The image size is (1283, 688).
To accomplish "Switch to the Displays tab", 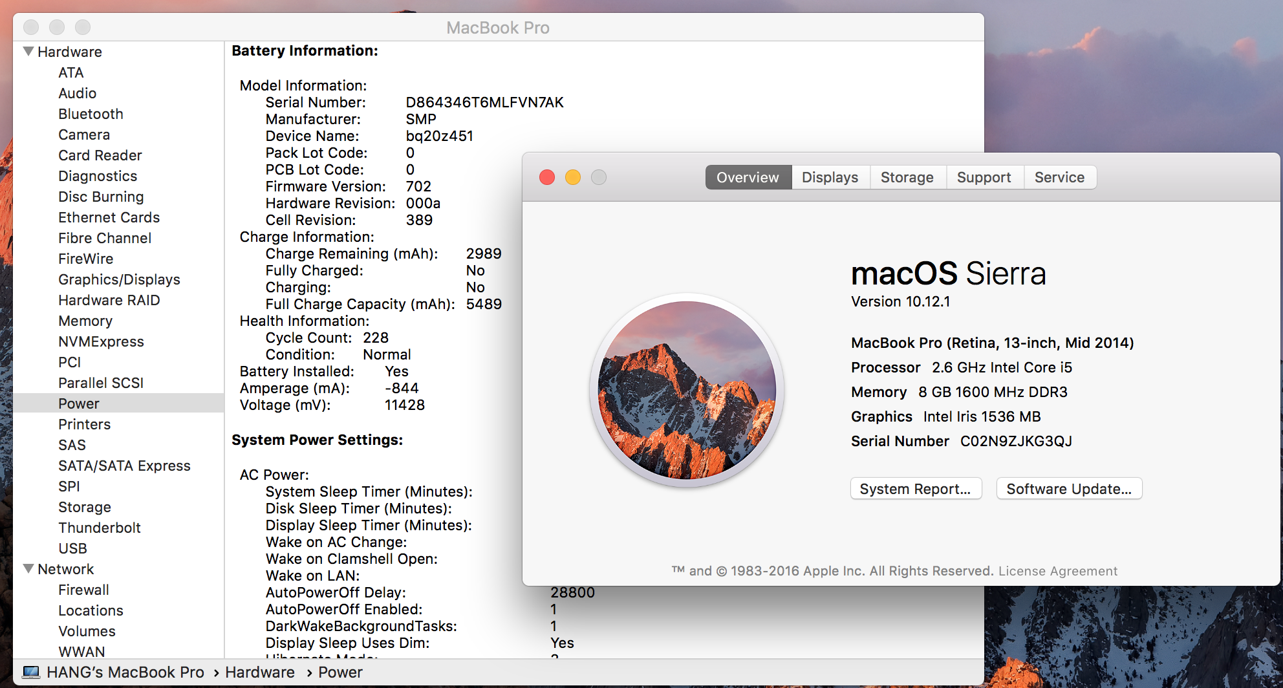I will click(830, 177).
